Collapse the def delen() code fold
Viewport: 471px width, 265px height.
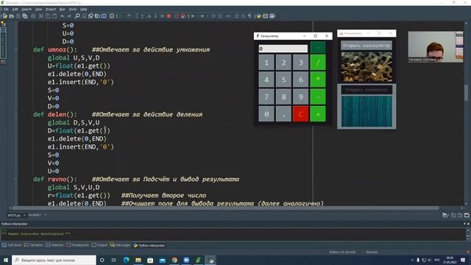pyautogui.click(x=16, y=115)
